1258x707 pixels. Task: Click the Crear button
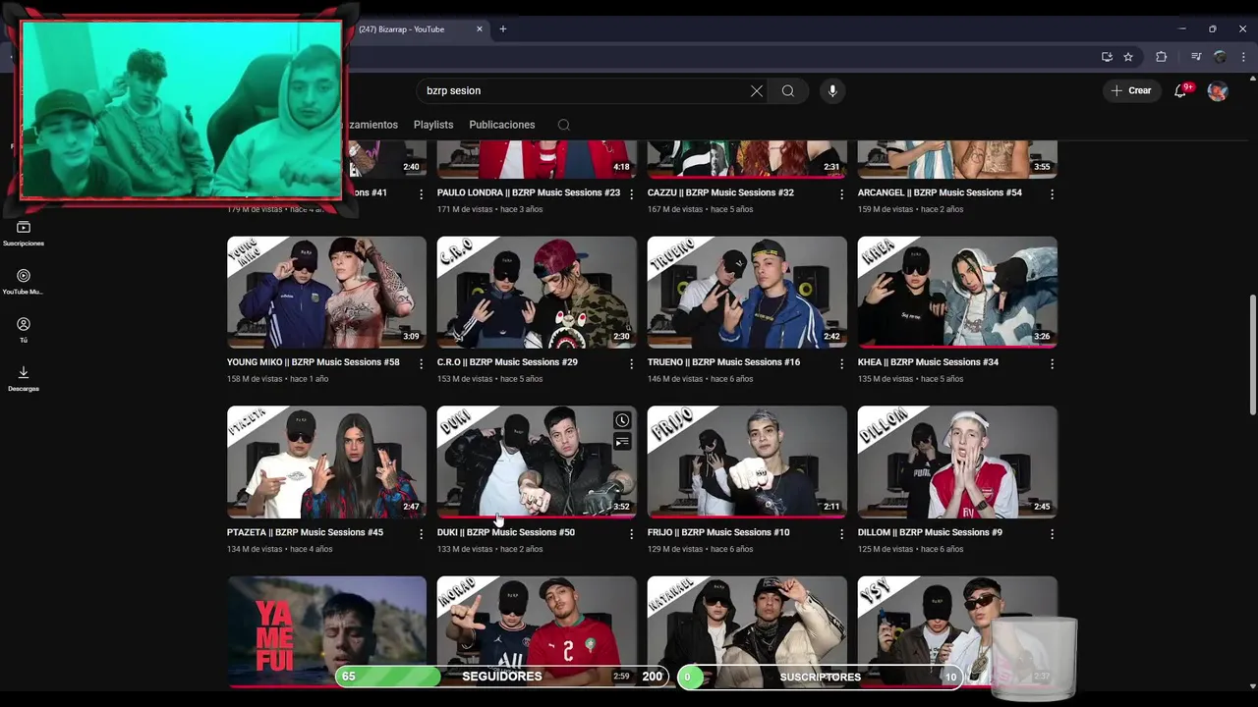1131,90
